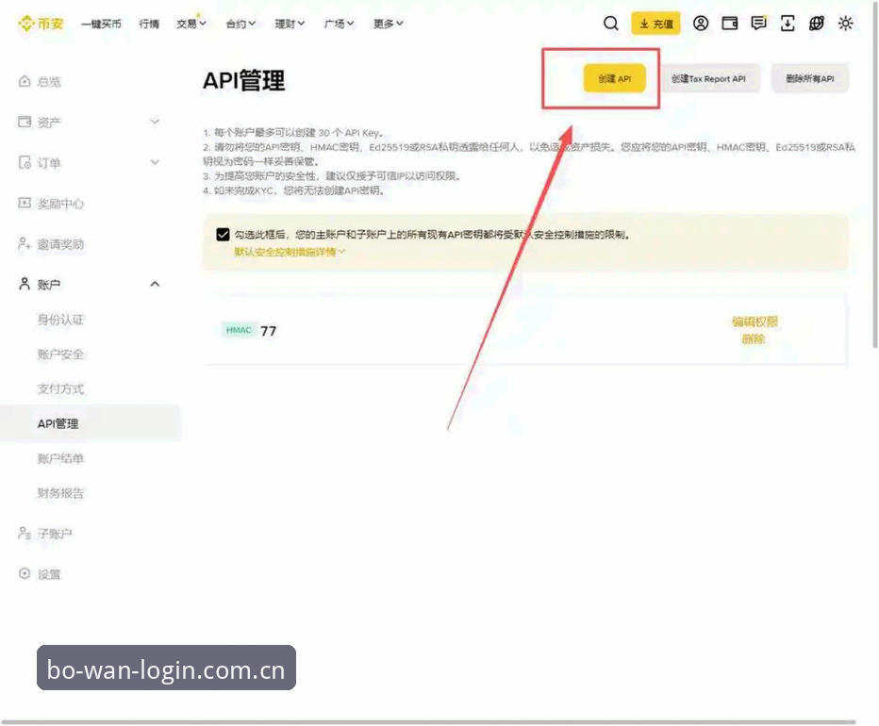Viewport: 879px width, 726px height.
Task: Click the app download icon
Action: (x=788, y=24)
